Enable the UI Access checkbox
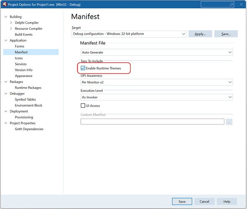This screenshot has width=247, height=209. click(x=83, y=106)
